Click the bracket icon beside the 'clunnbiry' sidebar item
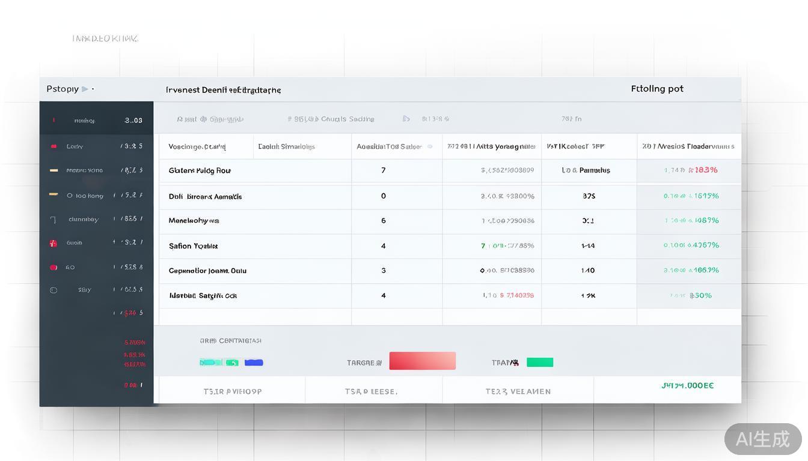The width and height of the screenshot is (808, 461). pos(53,220)
